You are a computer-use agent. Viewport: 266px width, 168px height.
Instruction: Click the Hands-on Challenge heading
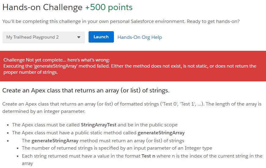pos(42,7)
